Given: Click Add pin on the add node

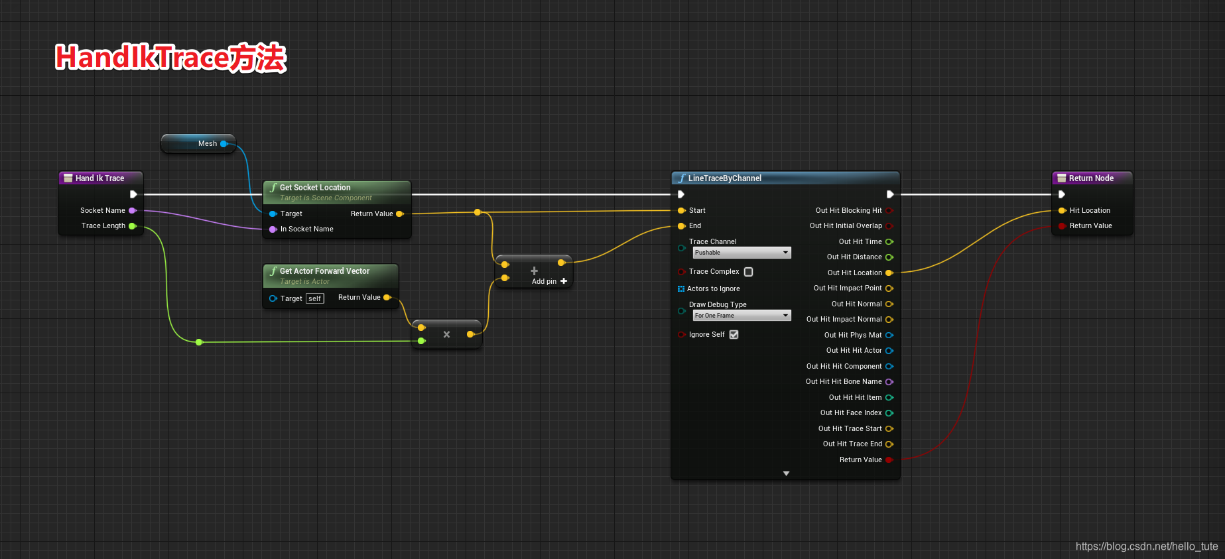Looking at the screenshot, I should (x=549, y=281).
